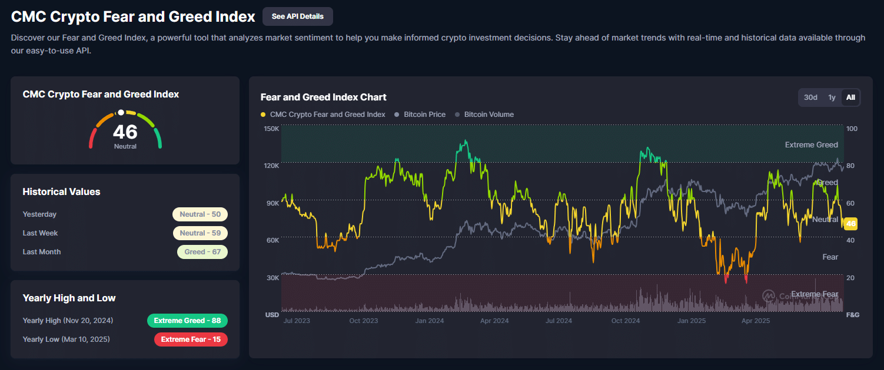
Task: Click the highlighted 46 marker on right axis
Action: [850, 223]
